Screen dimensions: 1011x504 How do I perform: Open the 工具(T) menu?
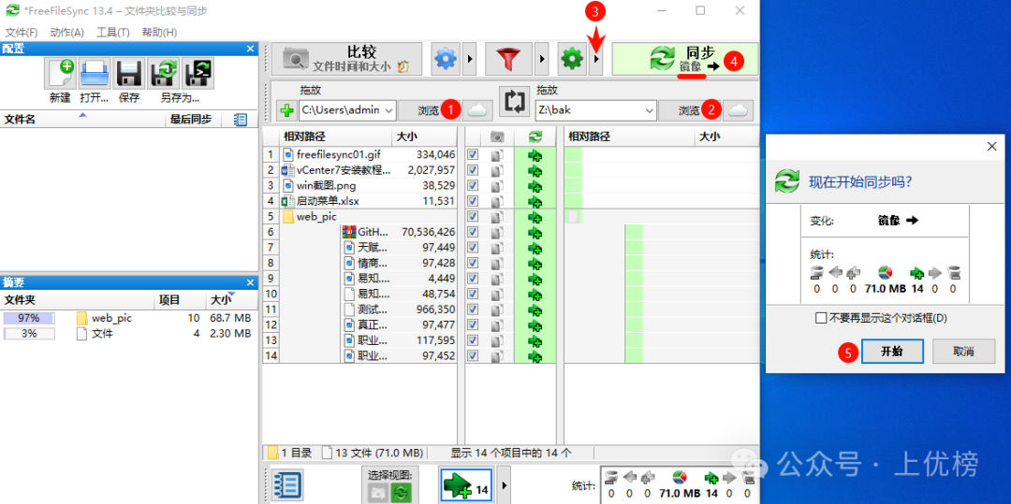click(x=112, y=33)
